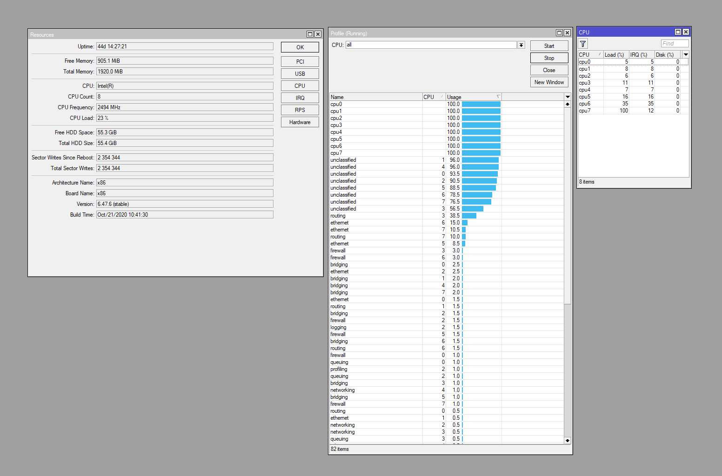Click the Hardware button
Screen dimensions: 722x476
(x=300, y=122)
